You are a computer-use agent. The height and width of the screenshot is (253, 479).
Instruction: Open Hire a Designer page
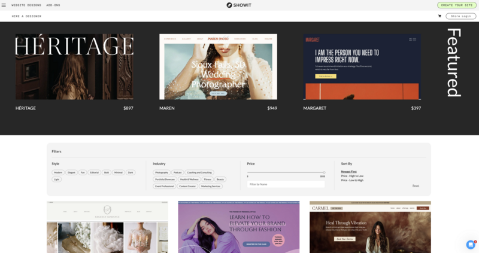[x=26, y=16]
